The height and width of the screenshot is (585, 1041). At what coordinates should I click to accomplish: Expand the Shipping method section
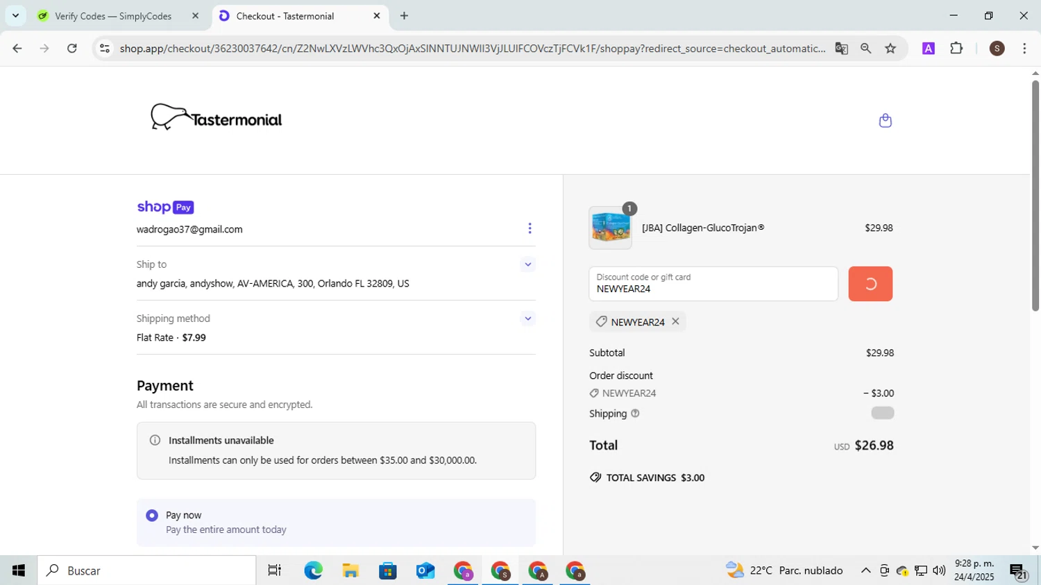(527, 319)
